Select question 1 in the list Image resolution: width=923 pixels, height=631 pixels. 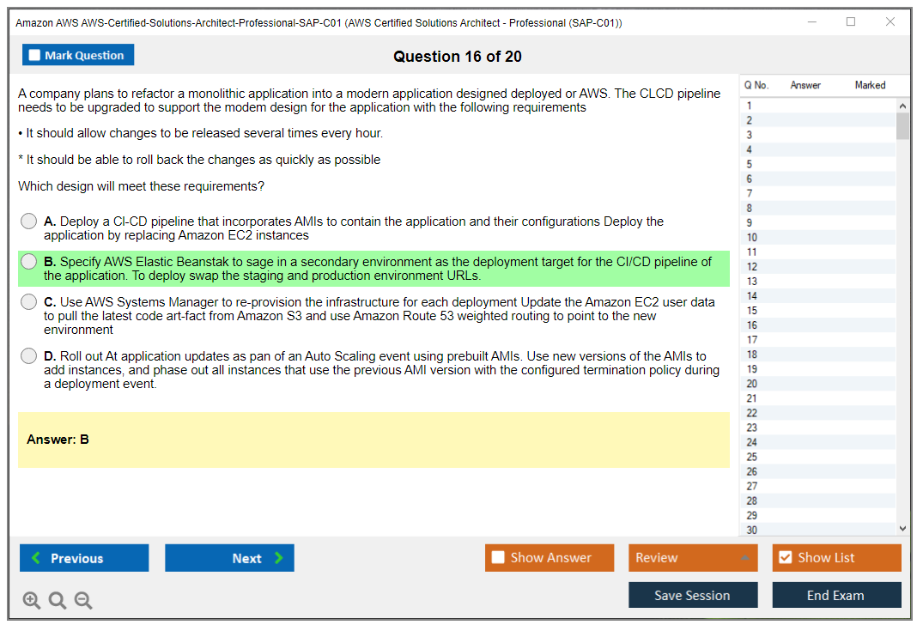point(750,106)
